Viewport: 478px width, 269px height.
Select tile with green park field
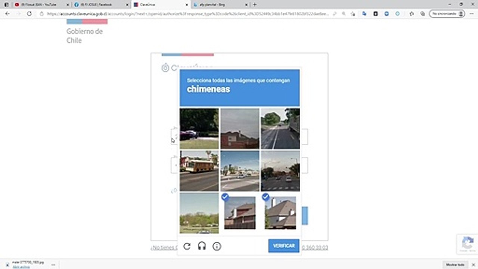tap(199, 213)
